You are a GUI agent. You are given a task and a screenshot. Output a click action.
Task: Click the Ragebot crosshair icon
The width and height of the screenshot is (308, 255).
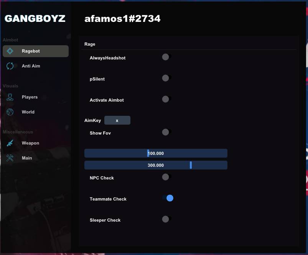pos(10,51)
